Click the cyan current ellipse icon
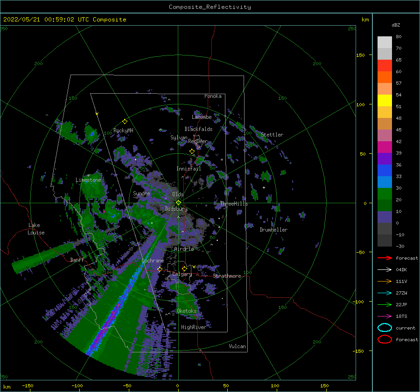Screen dimensions: 420x392 tap(385, 328)
